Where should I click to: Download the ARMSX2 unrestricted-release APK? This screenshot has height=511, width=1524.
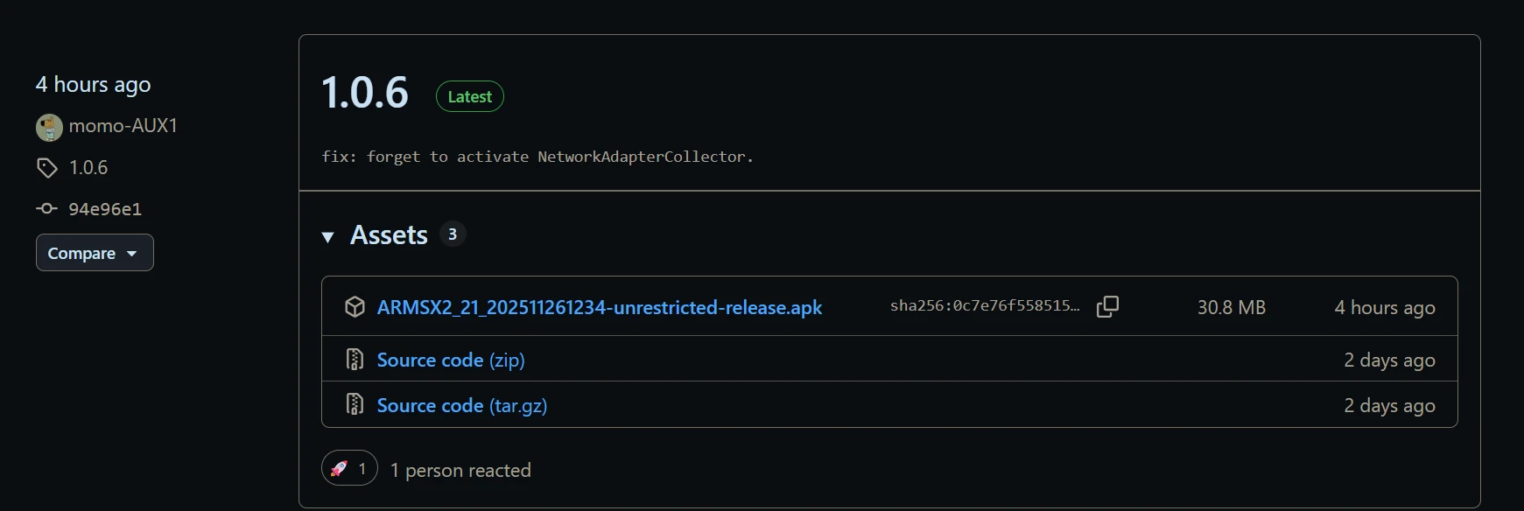pyautogui.click(x=600, y=308)
